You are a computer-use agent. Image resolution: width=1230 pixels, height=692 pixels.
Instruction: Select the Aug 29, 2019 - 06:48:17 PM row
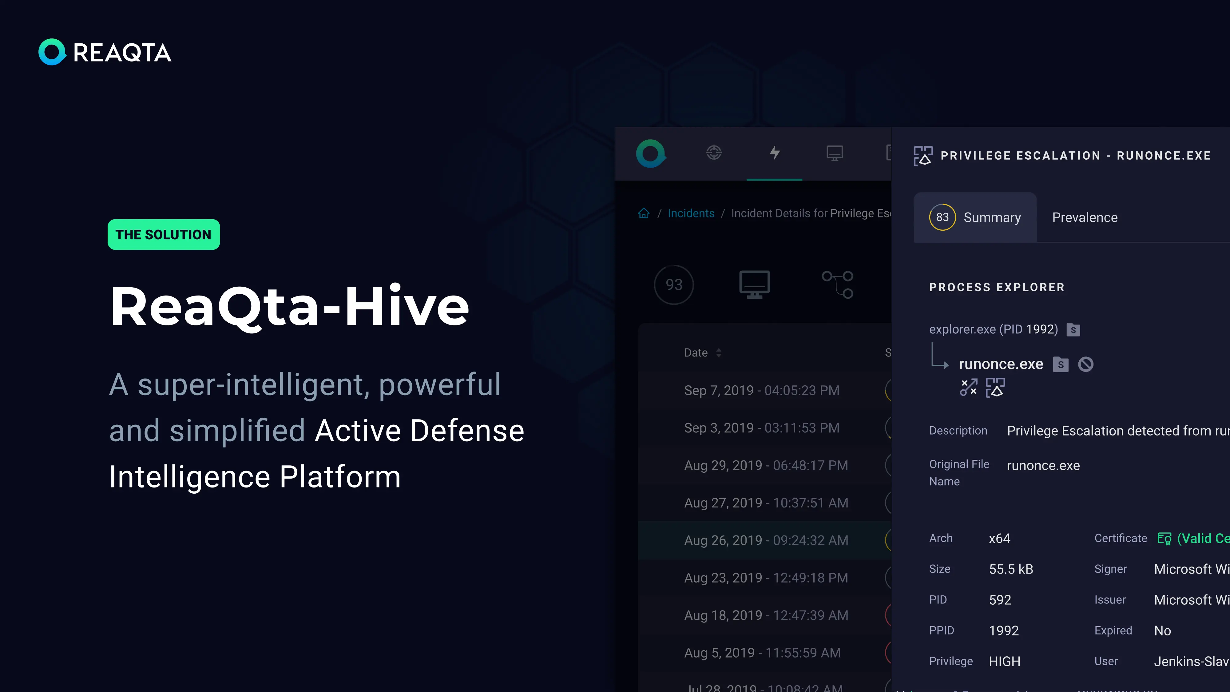(x=764, y=465)
